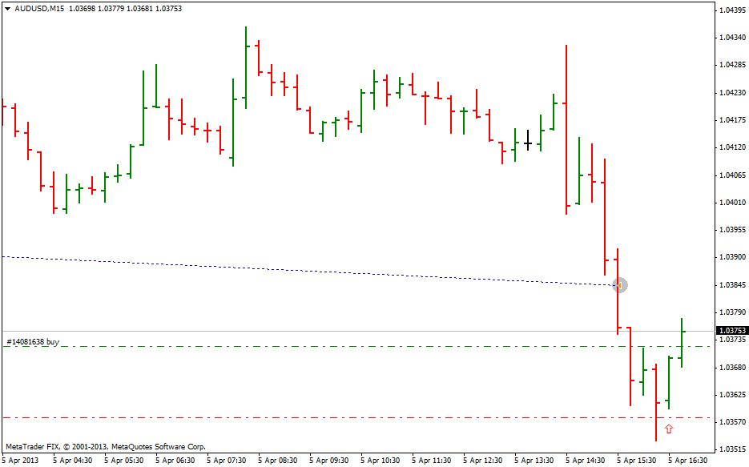This screenshot has height=467, width=749.
Task: Click the MetaTrader FIX copyright text
Action: point(105,446)
